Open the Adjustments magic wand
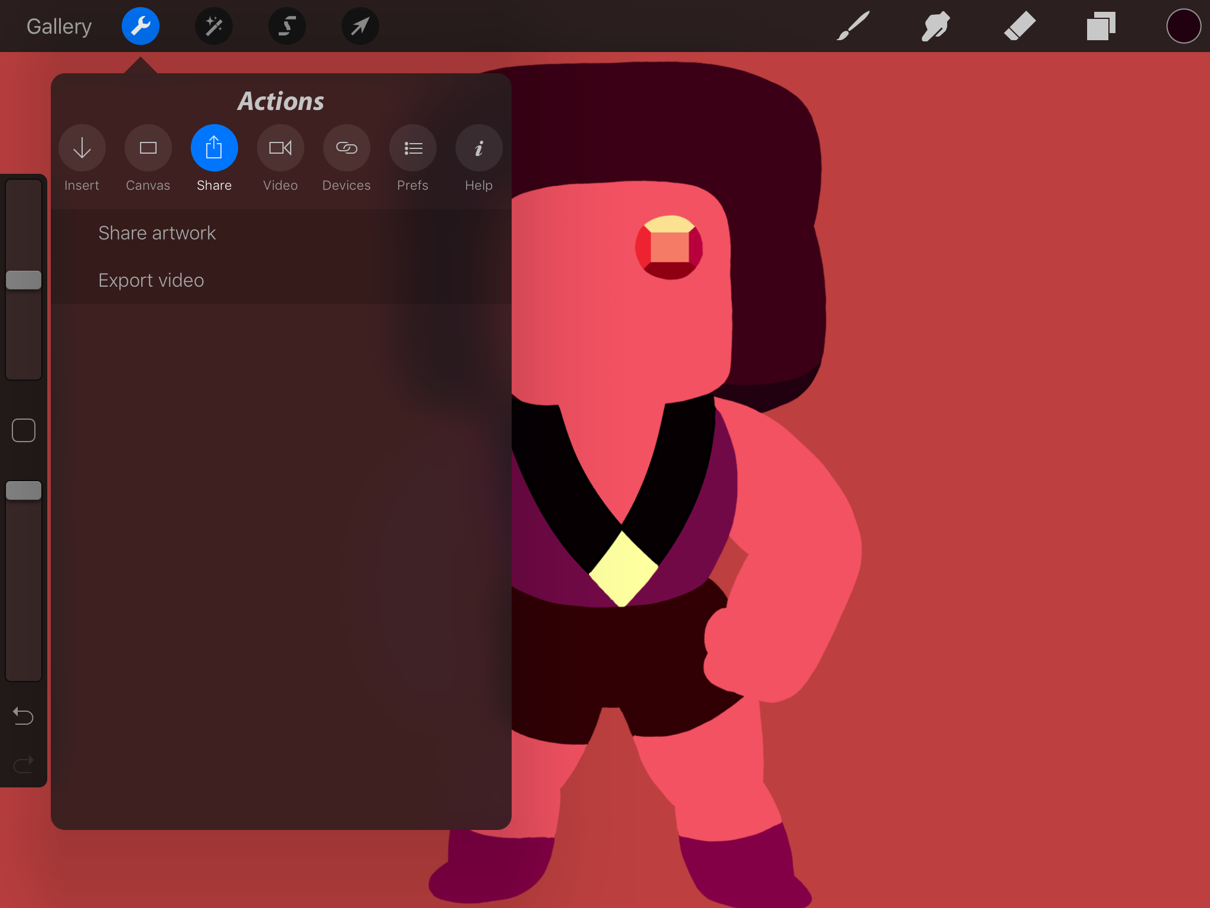Image resolution: width=1210 pixels, height=908 pixels. point(214,27)
